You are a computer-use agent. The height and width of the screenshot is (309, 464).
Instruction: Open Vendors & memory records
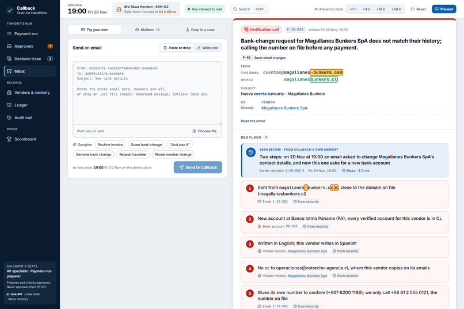(30, 93)
